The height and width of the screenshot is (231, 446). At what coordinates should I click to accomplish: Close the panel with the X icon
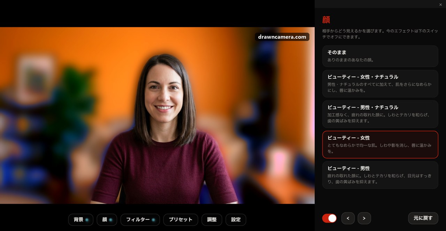click(441, 5)
